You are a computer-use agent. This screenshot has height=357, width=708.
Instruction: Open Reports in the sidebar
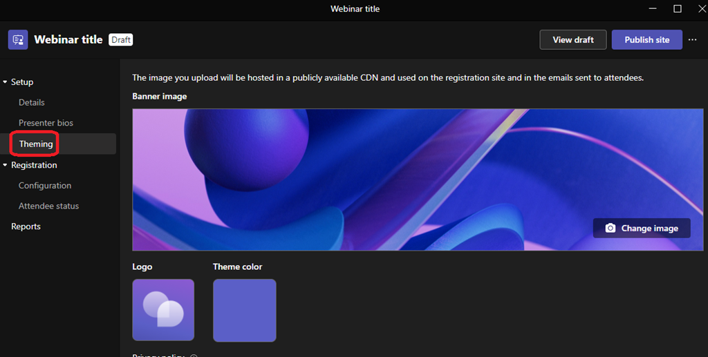tap(26, 226)
